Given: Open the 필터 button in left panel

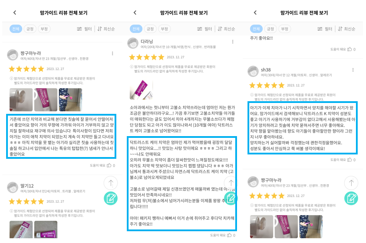Looking at the screenshot, I should [84, 29].
